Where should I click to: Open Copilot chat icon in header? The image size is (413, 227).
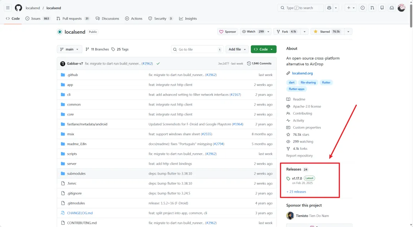coord(329,8)
